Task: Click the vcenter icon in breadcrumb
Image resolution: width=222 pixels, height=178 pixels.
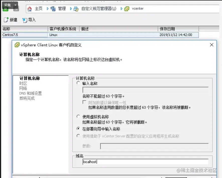Action: click(x=127, y=9)
